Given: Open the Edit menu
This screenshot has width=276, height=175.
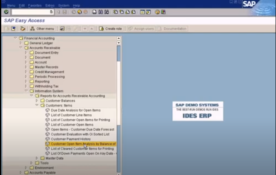Looking at the screenshot, I should (22, 6).
